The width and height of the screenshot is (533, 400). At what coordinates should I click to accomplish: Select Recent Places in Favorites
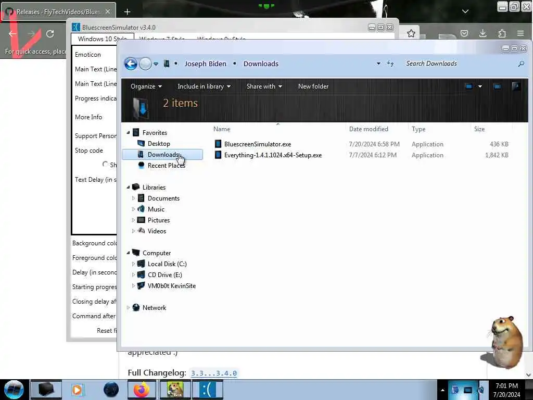pyautogui.click(x=166, y=165)
